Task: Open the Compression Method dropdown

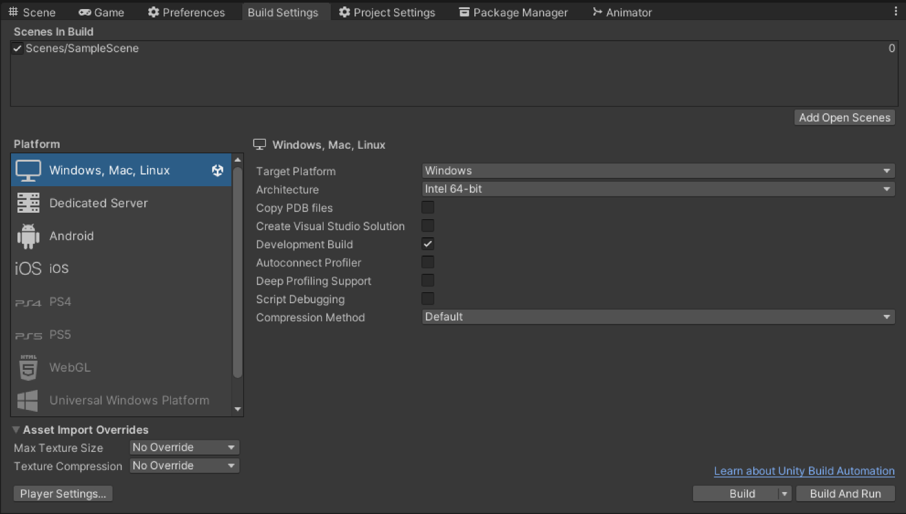Action: 658,317
